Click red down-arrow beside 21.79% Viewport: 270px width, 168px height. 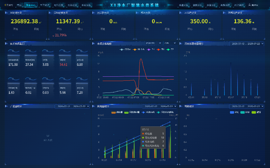(53, 35)
